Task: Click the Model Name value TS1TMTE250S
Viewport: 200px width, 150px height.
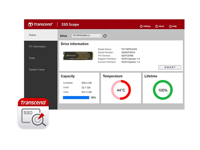Action: pos(129,49)
